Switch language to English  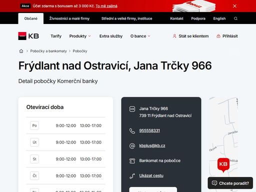pos(219,18)
